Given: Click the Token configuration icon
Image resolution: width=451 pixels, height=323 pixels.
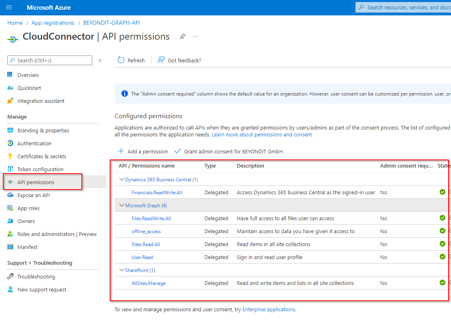Looking at the screenshot, I should click(x=10, y=169).
